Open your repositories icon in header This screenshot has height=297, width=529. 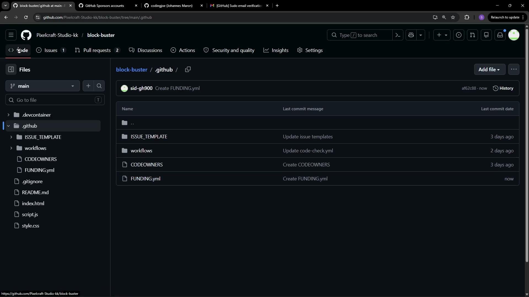click(x=486, y=35)
